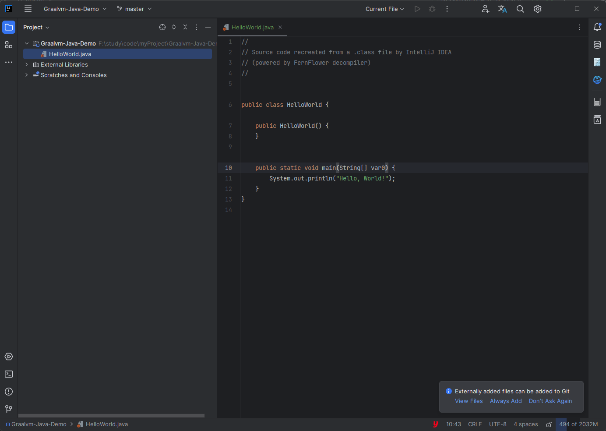606x431 pixels.
Task: Click the Select Opened File icon
Action: pos(162,27)
